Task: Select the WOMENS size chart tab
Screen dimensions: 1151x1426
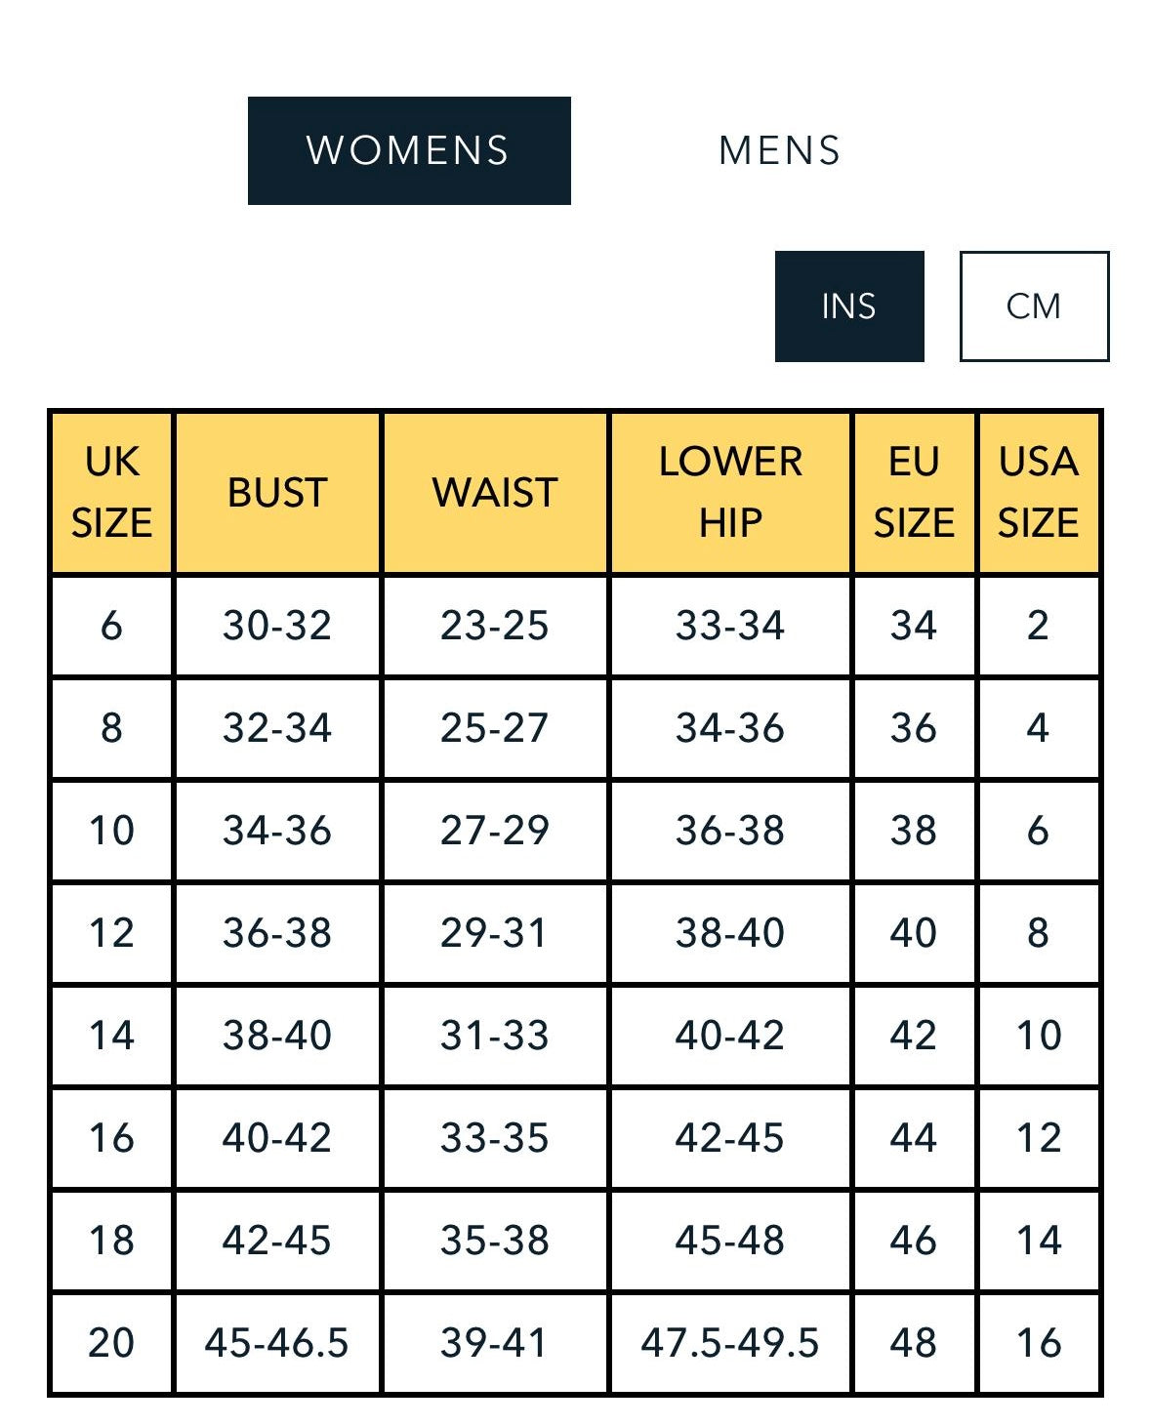Action: click(409, 150)
